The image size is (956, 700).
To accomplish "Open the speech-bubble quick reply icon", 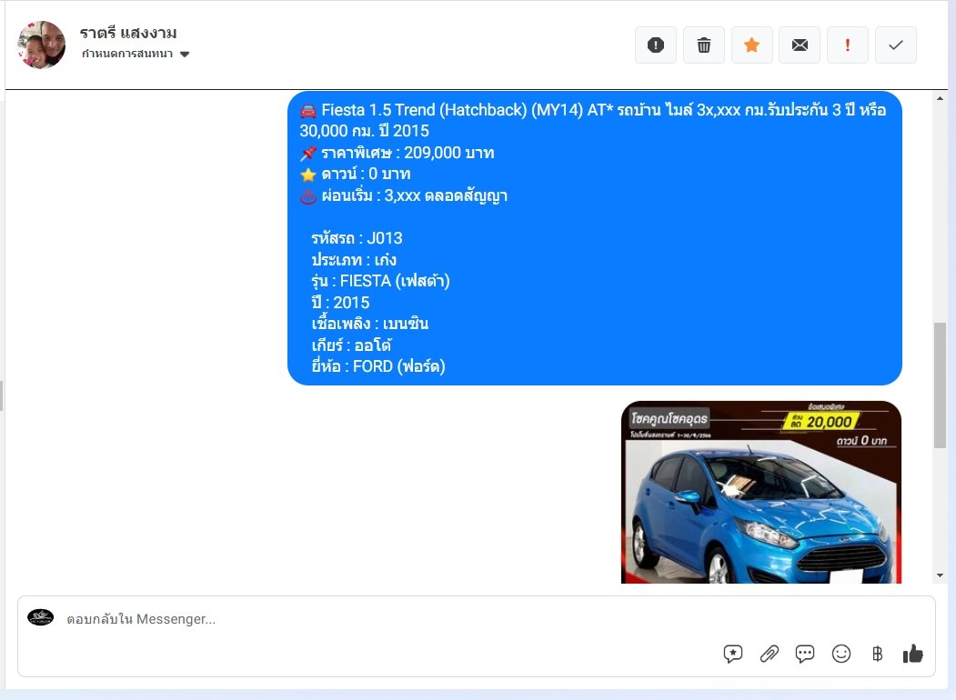I will click(805, 654).
